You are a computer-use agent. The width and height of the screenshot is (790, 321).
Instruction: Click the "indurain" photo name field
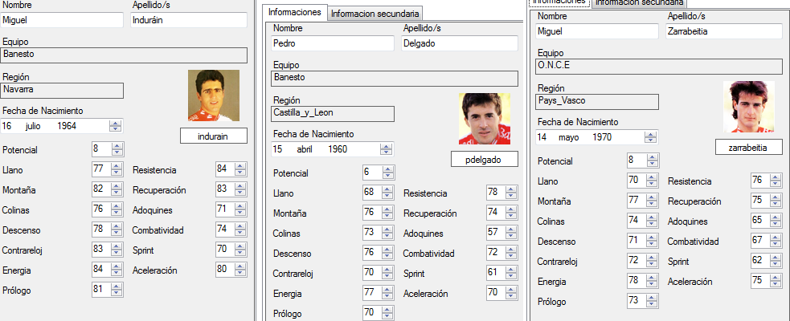tap(213, 136)
